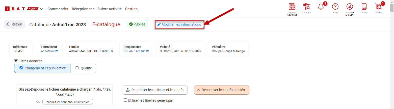394x109 pixels.
Task: Click Modifier les informations link
Action: click(179, 24)
